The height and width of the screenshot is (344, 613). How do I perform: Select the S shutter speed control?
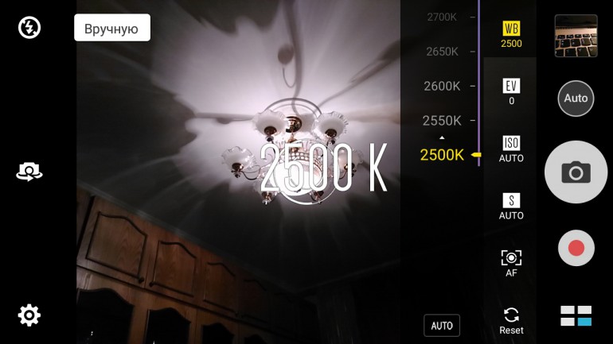coord(511,207)
